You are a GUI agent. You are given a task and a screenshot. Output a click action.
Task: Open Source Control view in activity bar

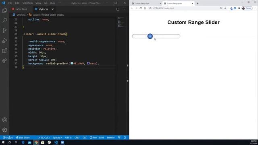pos(4,31)
